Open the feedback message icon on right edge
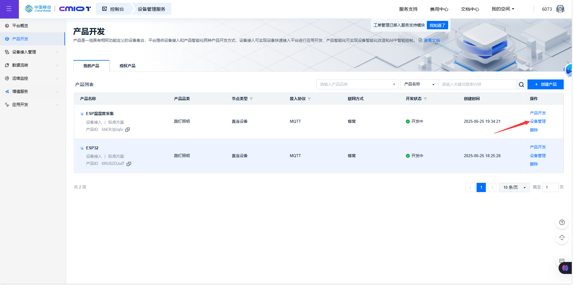The width and height of the screenshot is (573, 285). 562,261
